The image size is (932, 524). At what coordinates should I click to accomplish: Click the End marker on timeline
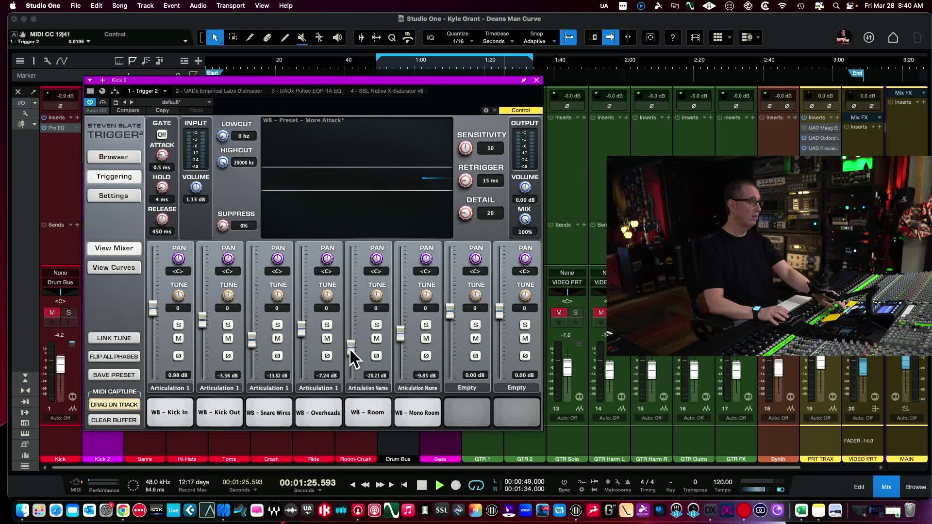point(857,73)
